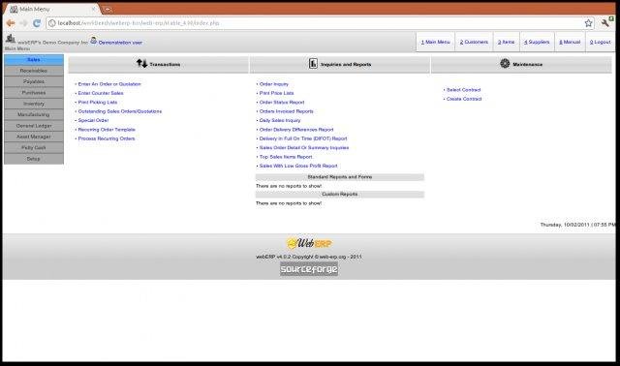Click the browser forward arrow

coord(23,23)
